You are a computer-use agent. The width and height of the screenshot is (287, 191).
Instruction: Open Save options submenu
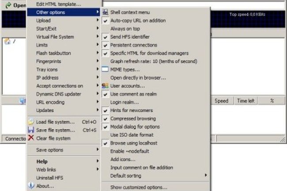point(64,150)
